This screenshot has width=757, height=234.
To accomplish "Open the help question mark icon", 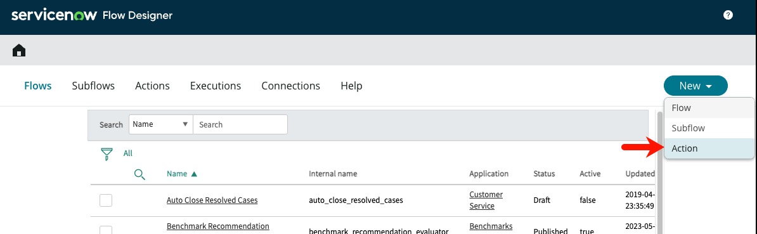I will (728, 15).
